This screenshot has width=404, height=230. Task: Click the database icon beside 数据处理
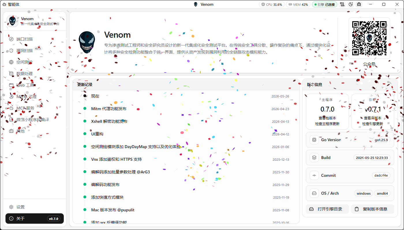(x=11, y=74)
